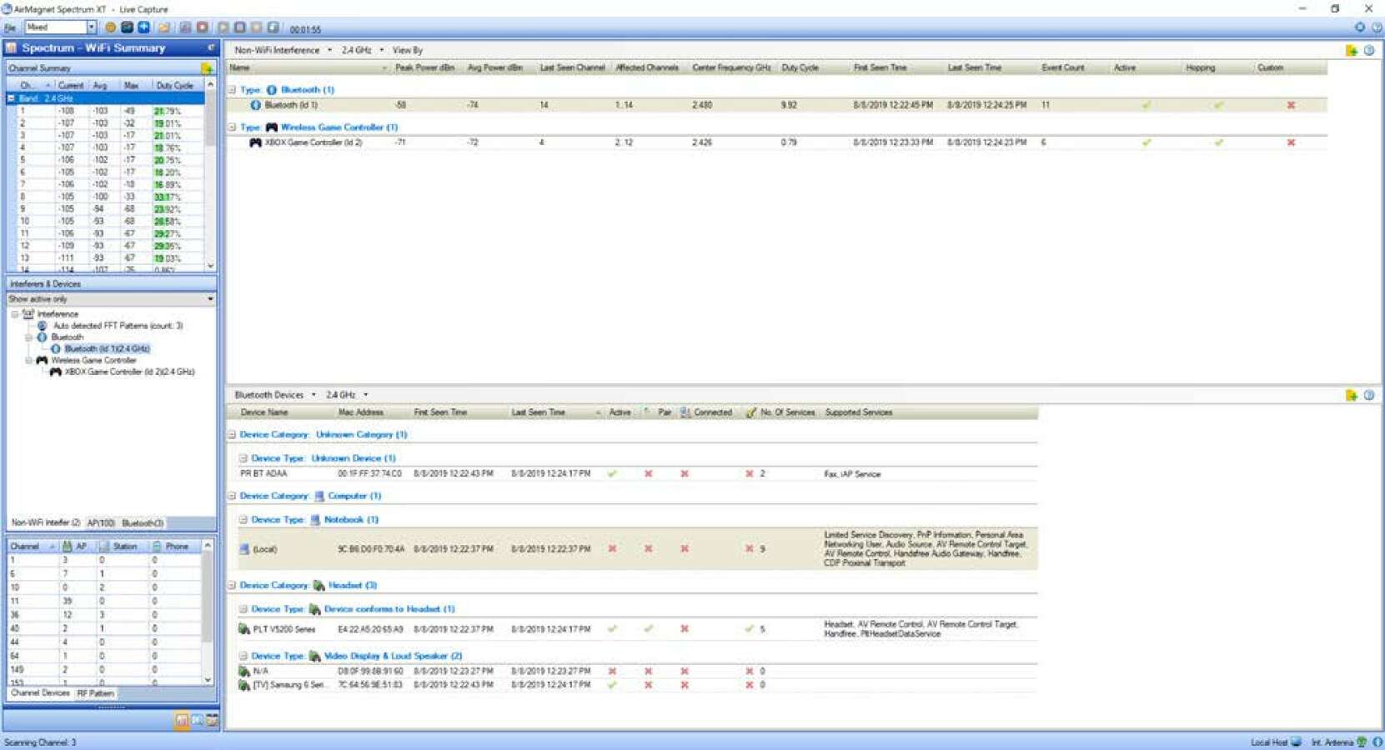The width and height of the screenshot is (1385, 750).
Task: Toggle Active checkmark for Bluetooth (Id 1) row
Action: pyautogui.click(x=1147, y=105)
